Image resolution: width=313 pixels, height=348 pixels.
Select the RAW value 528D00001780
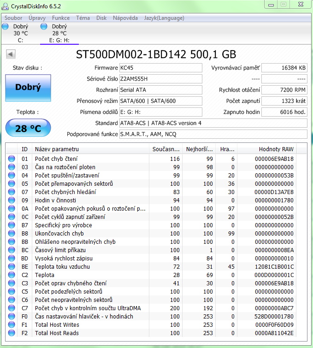tap(274, 316)
